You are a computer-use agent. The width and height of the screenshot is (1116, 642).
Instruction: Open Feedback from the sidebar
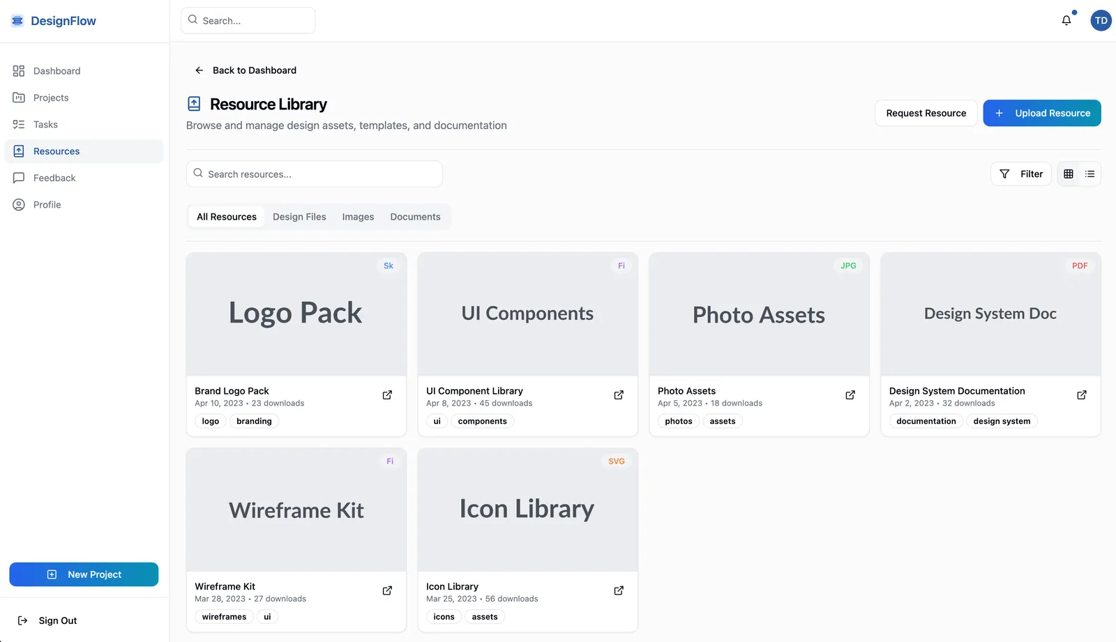[84, 178]
